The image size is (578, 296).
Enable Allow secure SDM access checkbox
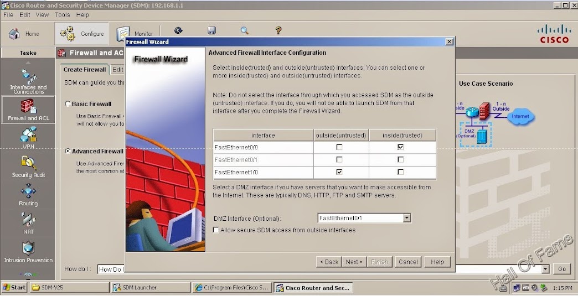(x=216, y=230)
